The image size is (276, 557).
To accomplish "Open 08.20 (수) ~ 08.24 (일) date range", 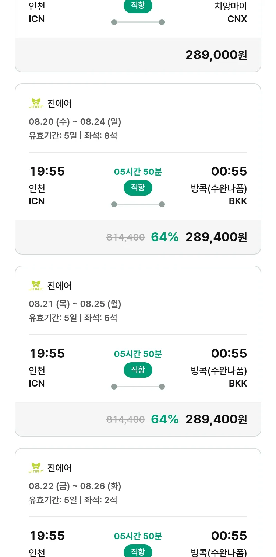I will click(x=75, y=122).
